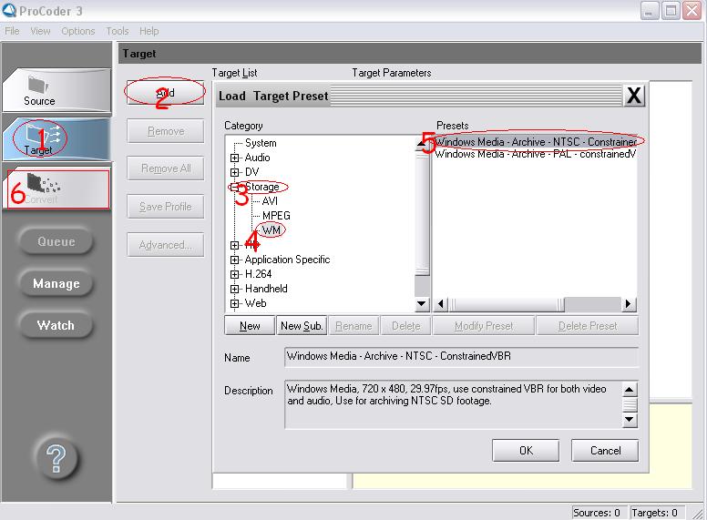Expand the category below WM
707x520 pixels.
pyautogui.click(x=234, y=245)
